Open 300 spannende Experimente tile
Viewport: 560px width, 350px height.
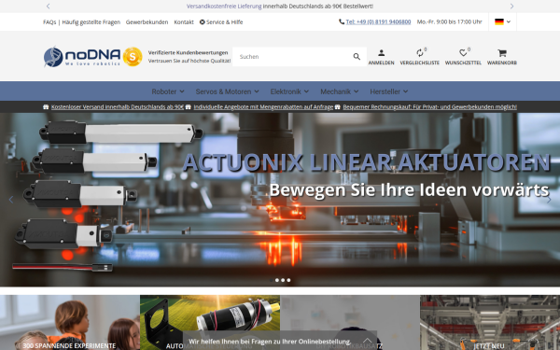[70, 323]
